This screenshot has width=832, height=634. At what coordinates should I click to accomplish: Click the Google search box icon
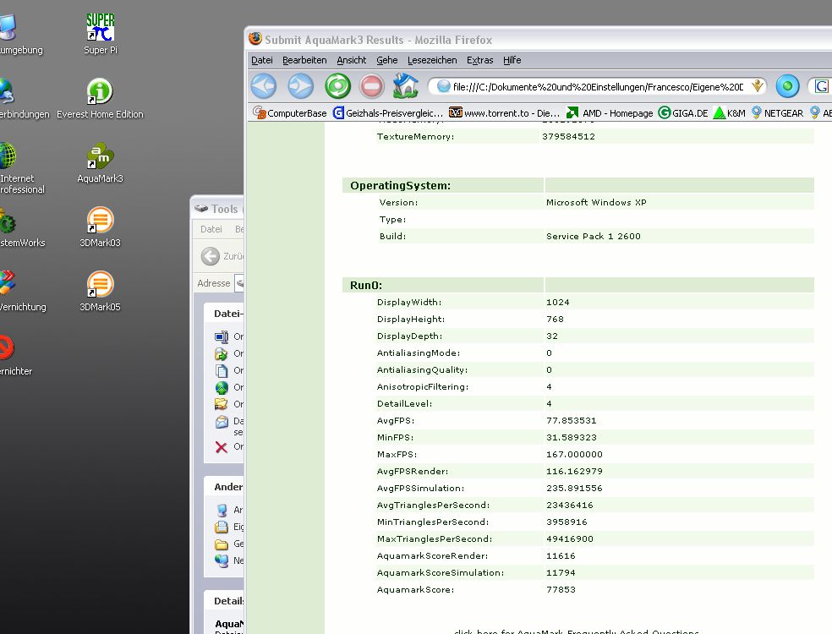[821, 86]
